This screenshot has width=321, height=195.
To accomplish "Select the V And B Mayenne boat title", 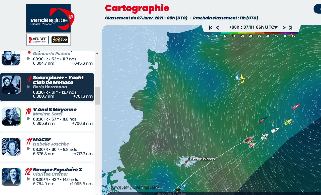I will [55, 110].
